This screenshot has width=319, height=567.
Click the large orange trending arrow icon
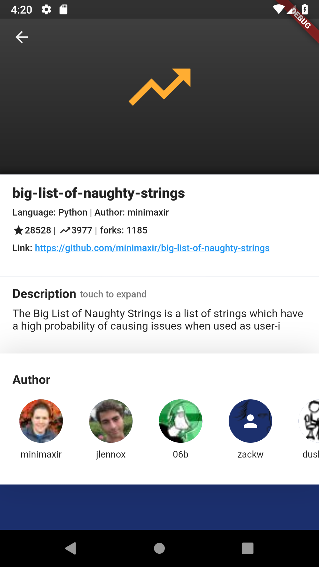160,87
